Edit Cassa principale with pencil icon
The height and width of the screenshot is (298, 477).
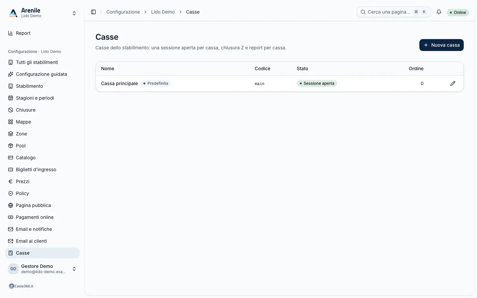[x=453, y=83]
